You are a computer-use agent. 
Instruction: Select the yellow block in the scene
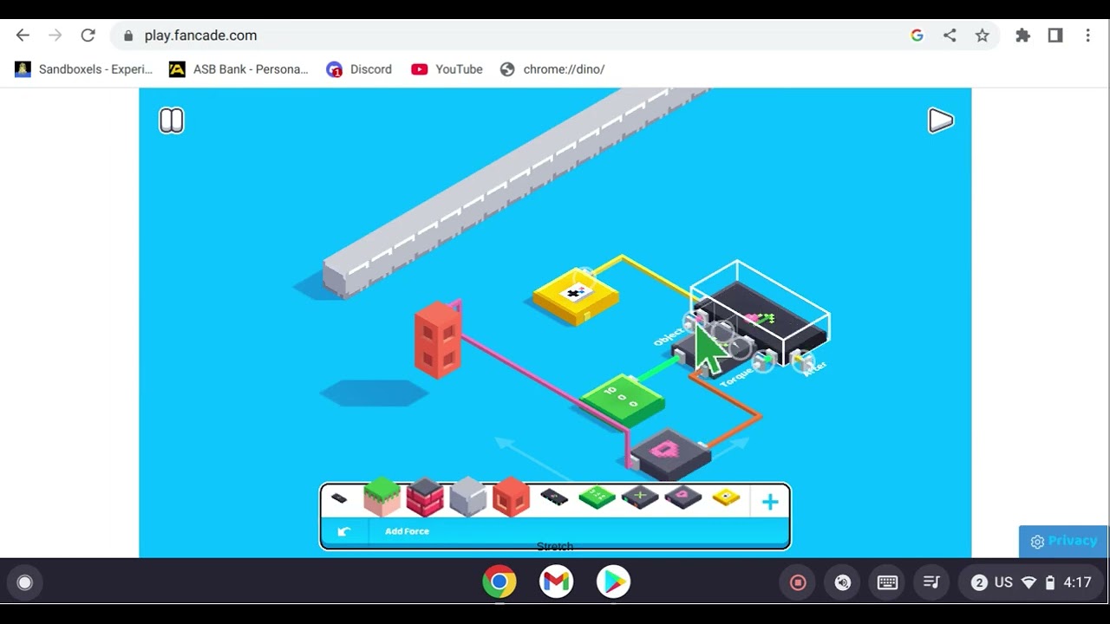[x=576, y=296]
